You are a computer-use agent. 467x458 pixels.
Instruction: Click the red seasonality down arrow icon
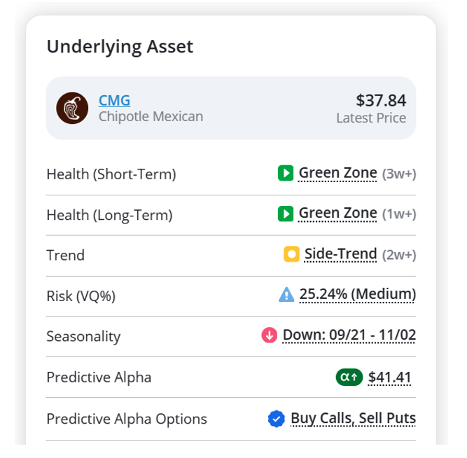coord(270,335)
